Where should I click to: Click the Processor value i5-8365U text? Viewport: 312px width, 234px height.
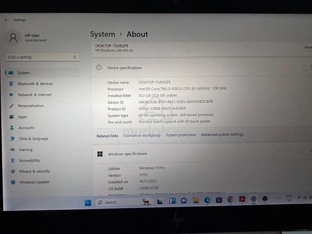click(x=182, y=88)
